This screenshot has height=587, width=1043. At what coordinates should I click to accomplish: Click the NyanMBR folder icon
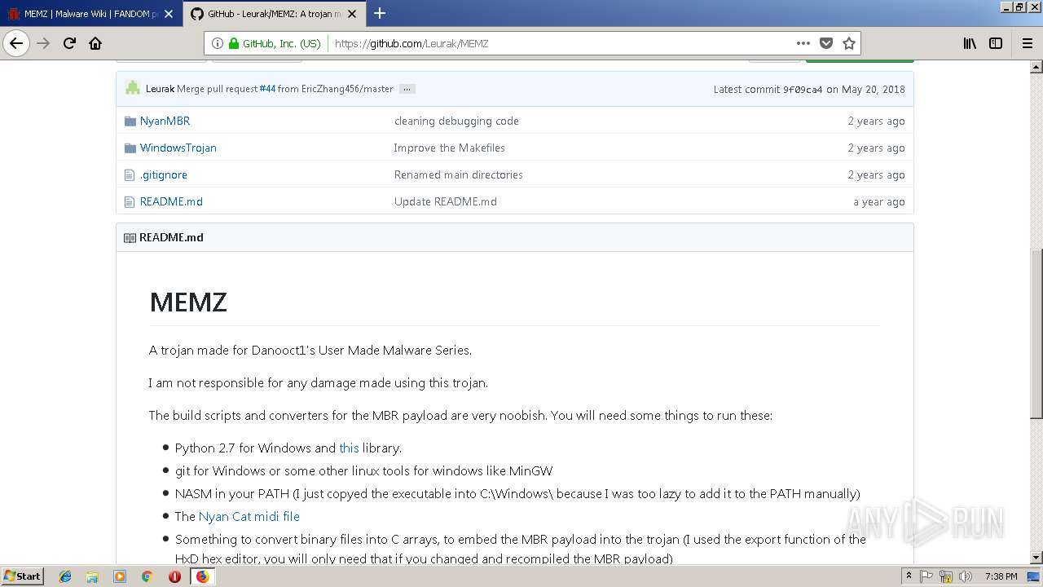coord(130,121)
